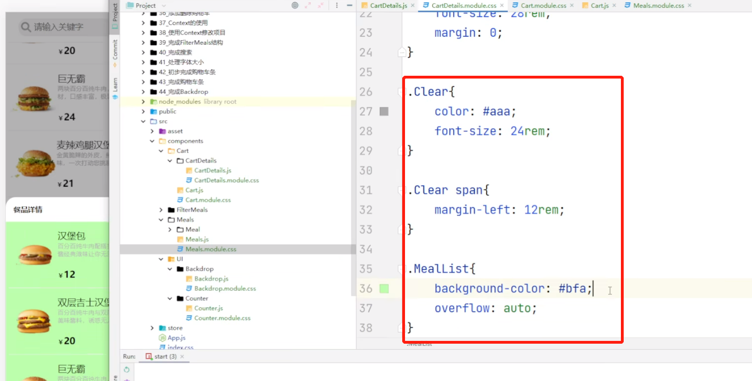The height and width of the screenshot is (381, 752).
Task: Close the 'start (3)' run tab
Action: 182,356
